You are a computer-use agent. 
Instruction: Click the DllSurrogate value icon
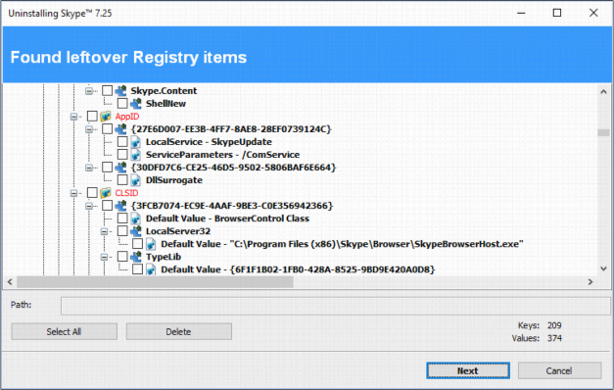pos(136,180)
